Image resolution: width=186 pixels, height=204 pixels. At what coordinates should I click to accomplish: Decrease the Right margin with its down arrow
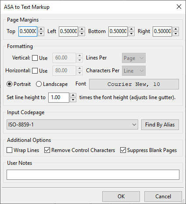(175, 34)
